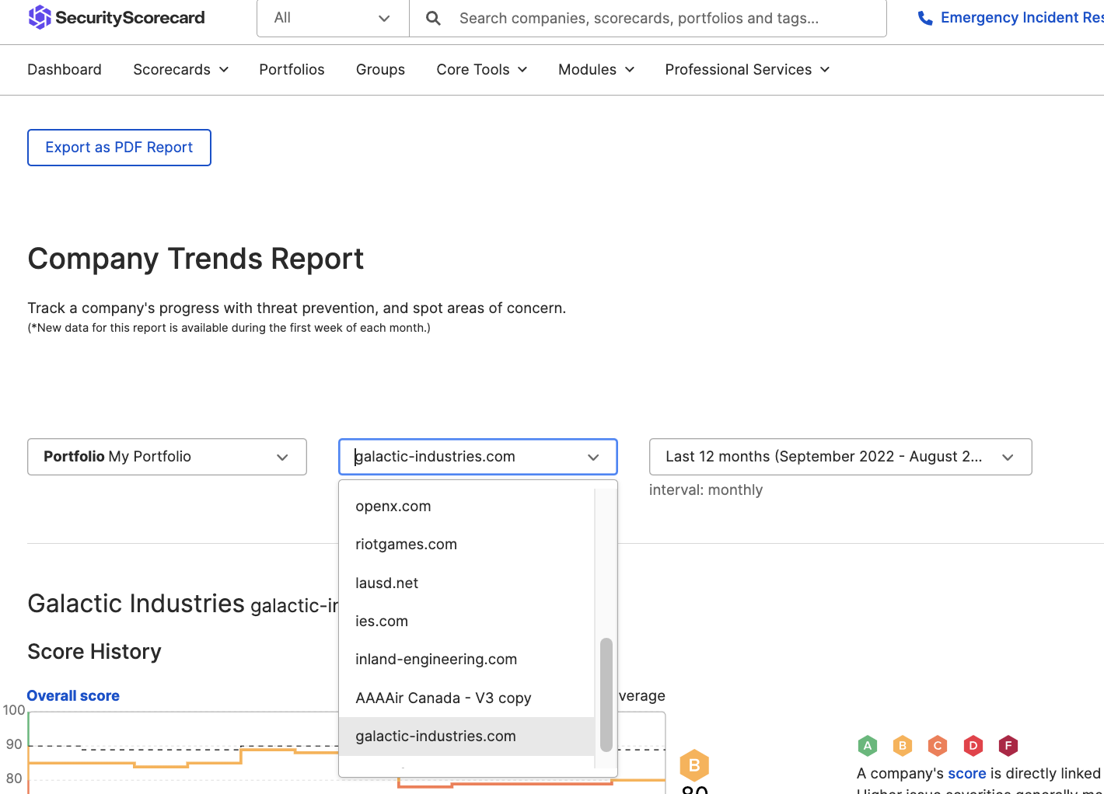Collapse the company selector chevron
The width and height of the screenshot is (1104, 794).
point(593,457)
